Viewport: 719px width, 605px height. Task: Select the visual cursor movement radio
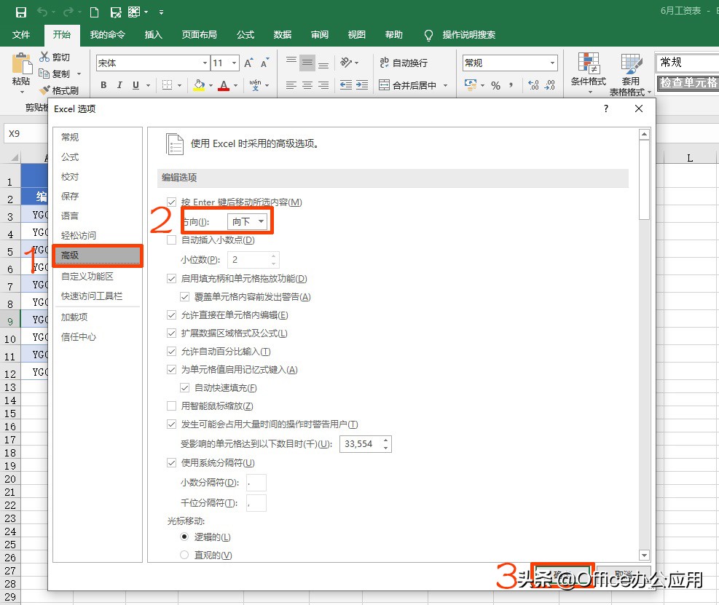184,555
